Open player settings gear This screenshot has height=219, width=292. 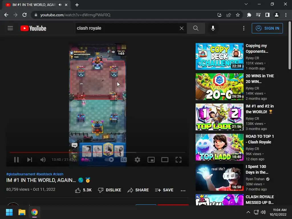[x=137, y=160]
